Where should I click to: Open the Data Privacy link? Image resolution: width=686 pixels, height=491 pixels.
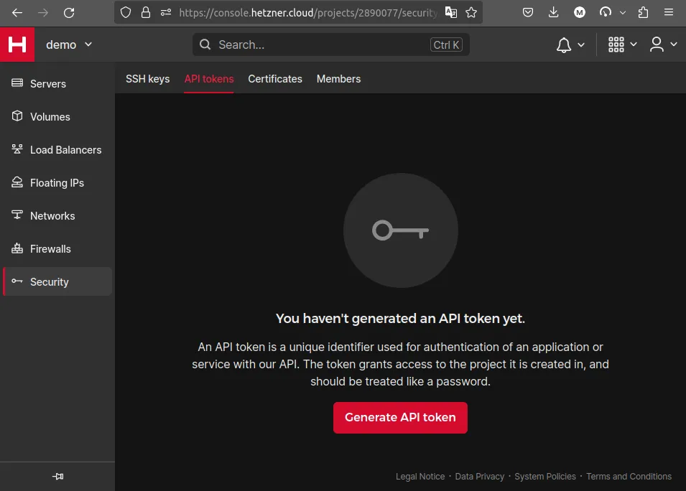click(480, 477)
